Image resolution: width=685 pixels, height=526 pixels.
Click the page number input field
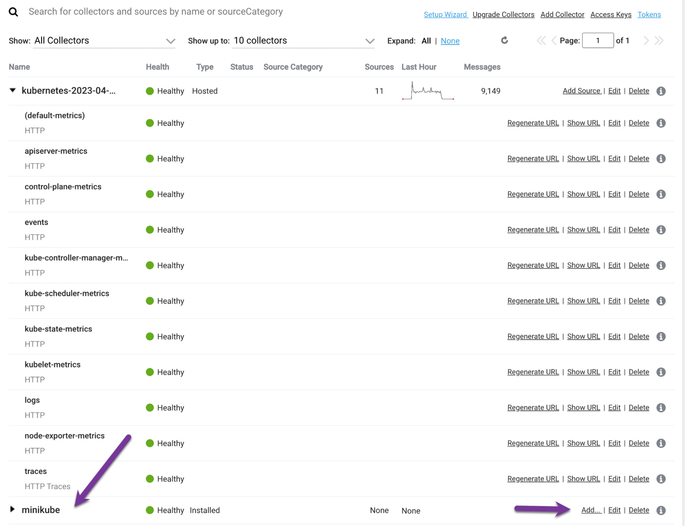[x=597, y=41]
